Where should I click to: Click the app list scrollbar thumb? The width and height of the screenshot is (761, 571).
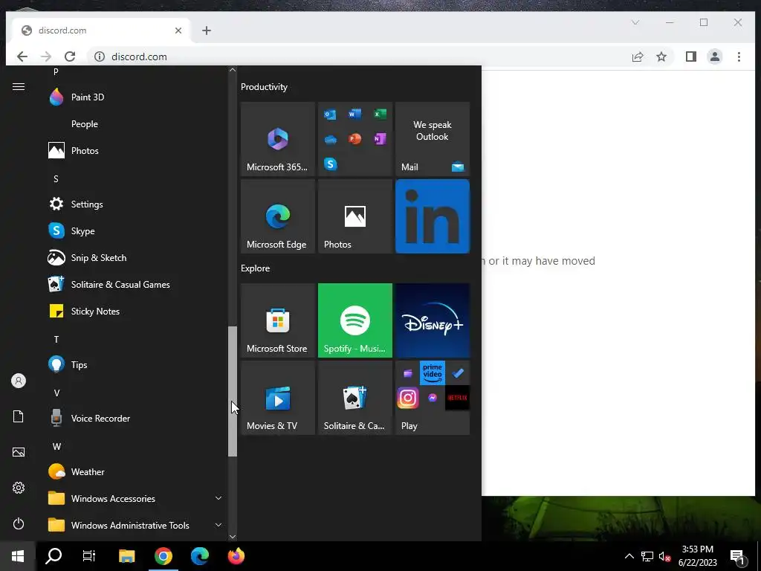click(x=233, y=391)
